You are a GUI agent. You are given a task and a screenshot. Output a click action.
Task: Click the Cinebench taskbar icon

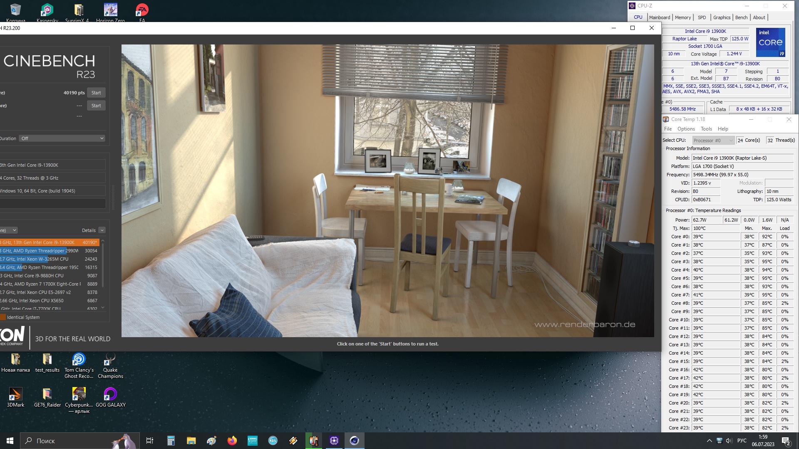tap(354, 441)
